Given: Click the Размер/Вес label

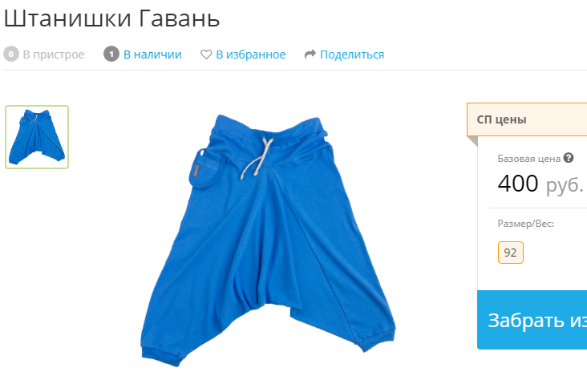Looking at the screenshot, I should point(525,224).
